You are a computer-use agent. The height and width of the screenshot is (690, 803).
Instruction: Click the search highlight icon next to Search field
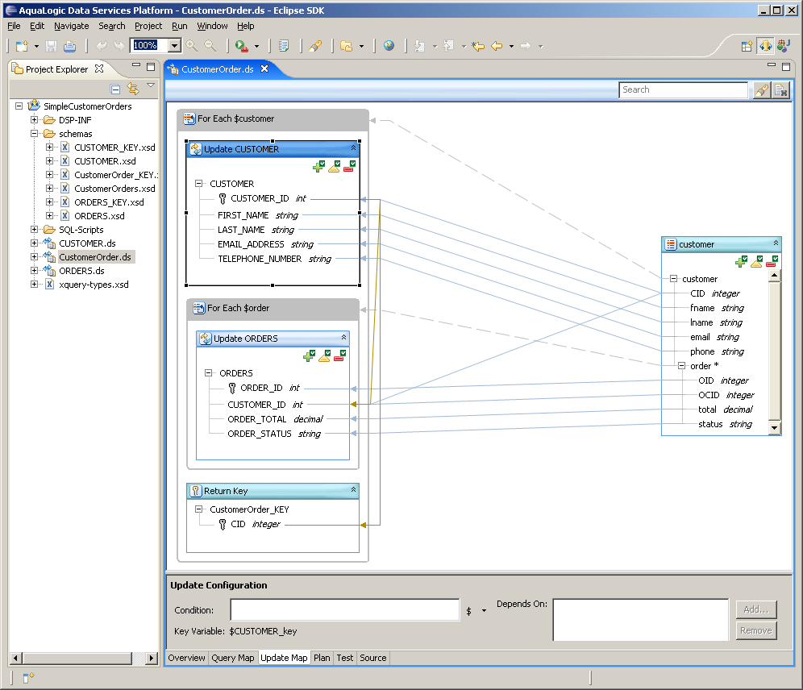(762, 90)
